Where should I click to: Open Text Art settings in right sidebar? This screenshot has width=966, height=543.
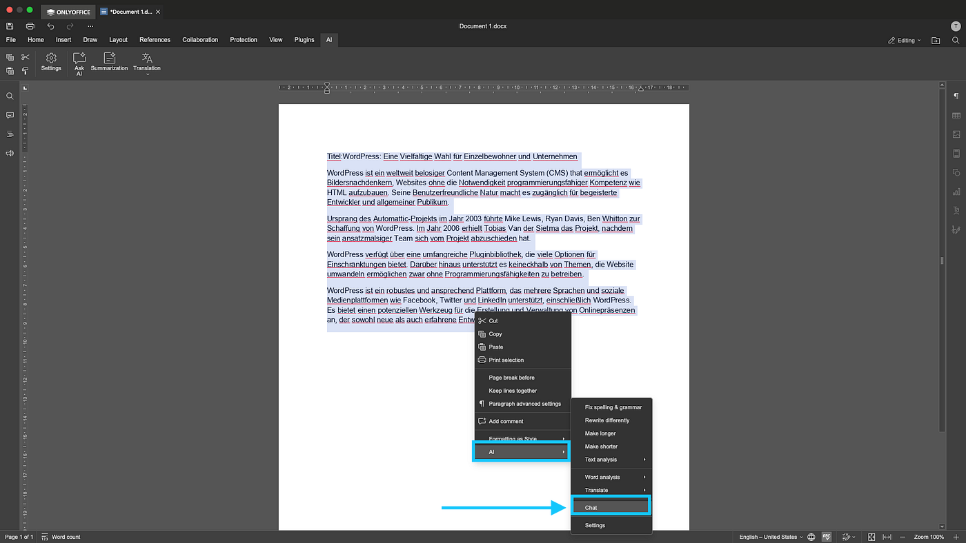[x=956, y=210]
